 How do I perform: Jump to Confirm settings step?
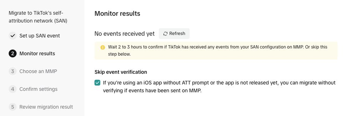click(x=38, y=89)
